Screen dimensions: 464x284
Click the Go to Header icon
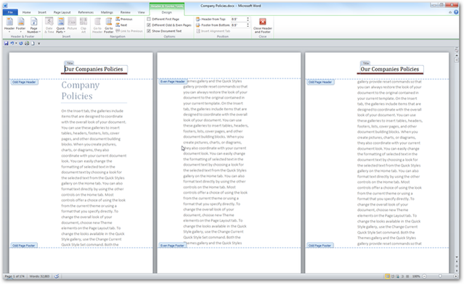pos(97,25)
